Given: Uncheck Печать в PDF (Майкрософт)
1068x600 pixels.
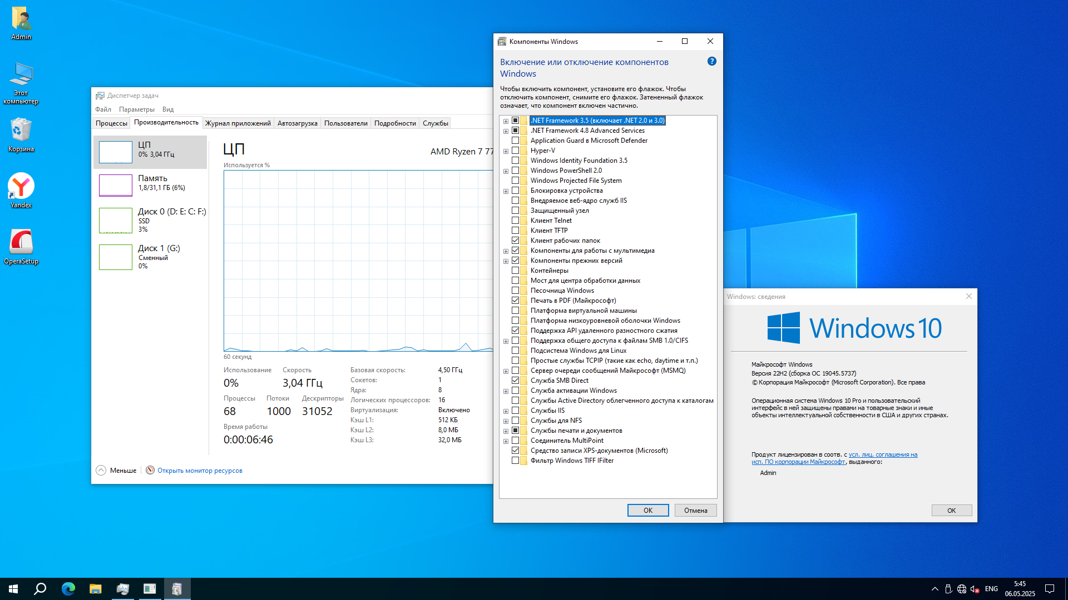Looking at the screenshot, I should tap(515, 301).
